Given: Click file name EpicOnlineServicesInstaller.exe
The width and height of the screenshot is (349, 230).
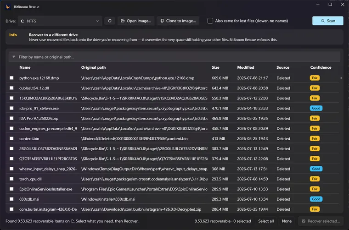Looking at the screenshot, I should click(46, 189).
